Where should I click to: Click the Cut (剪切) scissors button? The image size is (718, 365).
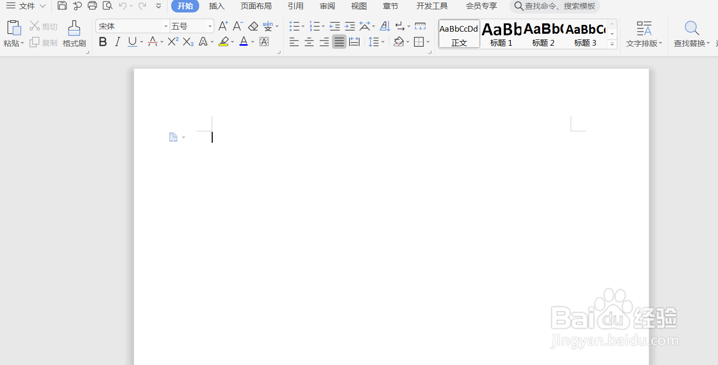point(44,26)
